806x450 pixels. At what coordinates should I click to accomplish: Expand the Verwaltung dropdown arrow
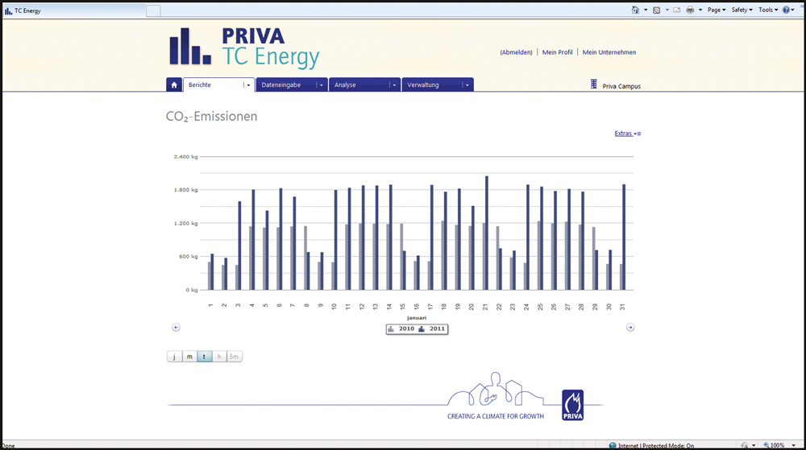pyautogui.click(x=467, y=85)
